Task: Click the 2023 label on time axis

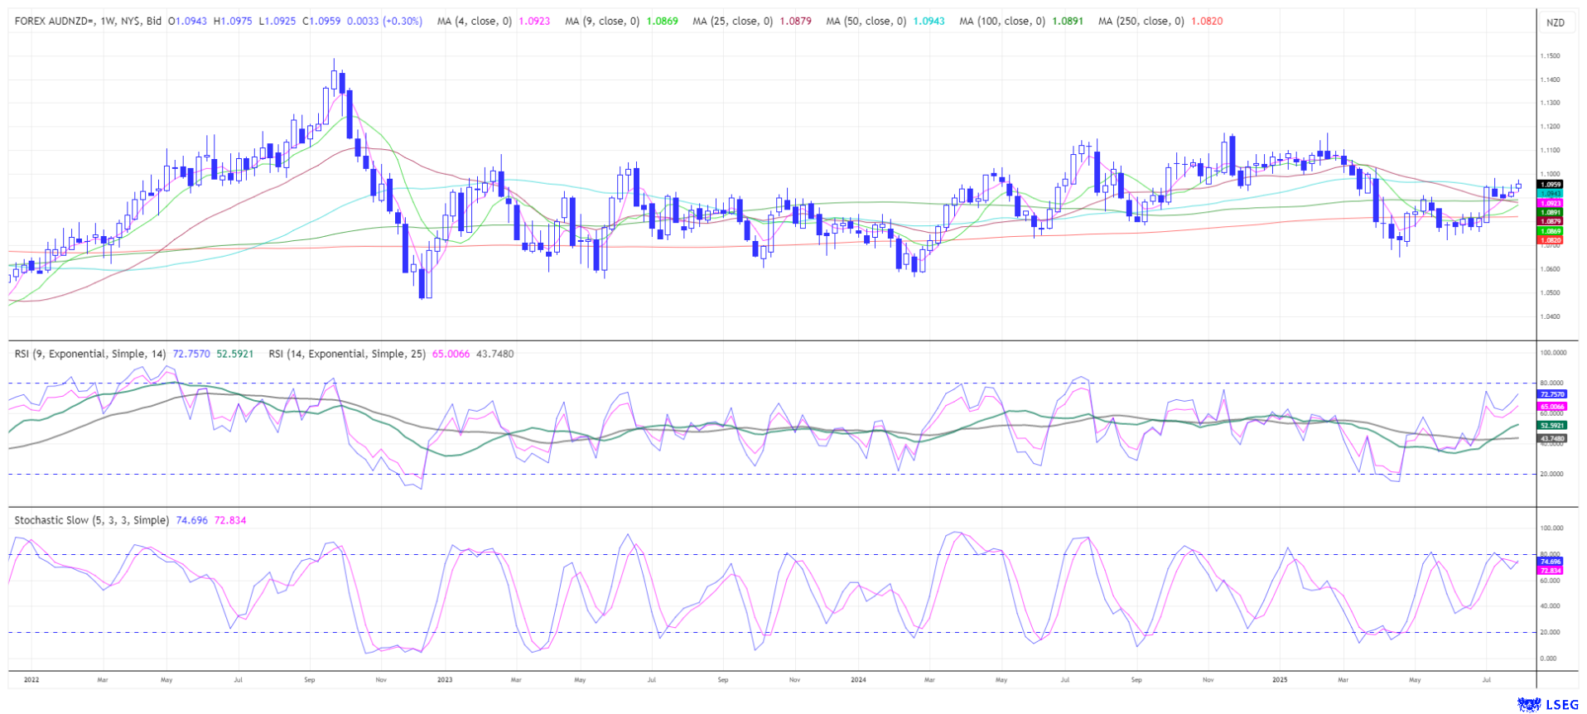Action: (445, 680)
